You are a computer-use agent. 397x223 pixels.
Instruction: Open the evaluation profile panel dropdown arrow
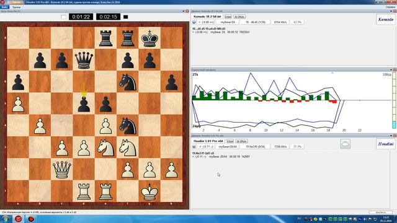tap(391, 70)
